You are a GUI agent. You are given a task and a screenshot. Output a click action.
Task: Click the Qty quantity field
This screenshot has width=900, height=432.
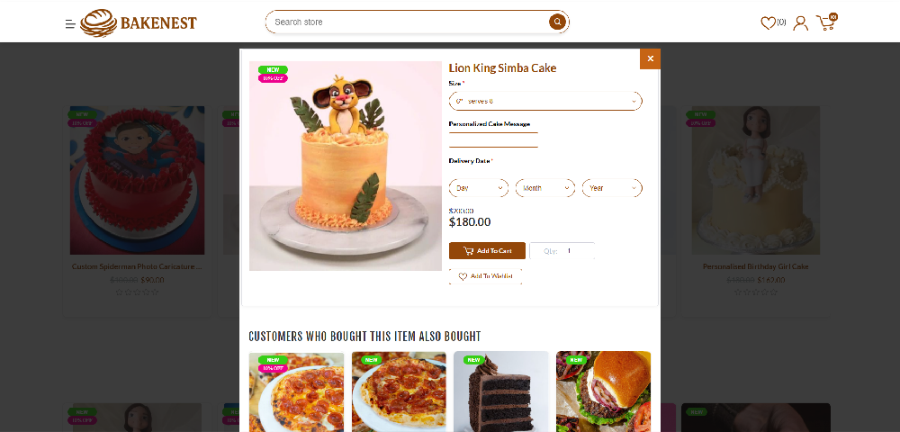click(x=562, y=251)
